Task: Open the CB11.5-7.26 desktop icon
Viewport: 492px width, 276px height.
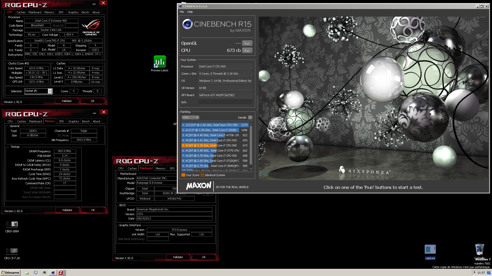Action: (x=12, y=254)
